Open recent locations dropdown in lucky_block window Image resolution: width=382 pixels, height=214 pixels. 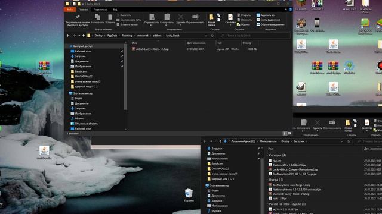(79, 36)
